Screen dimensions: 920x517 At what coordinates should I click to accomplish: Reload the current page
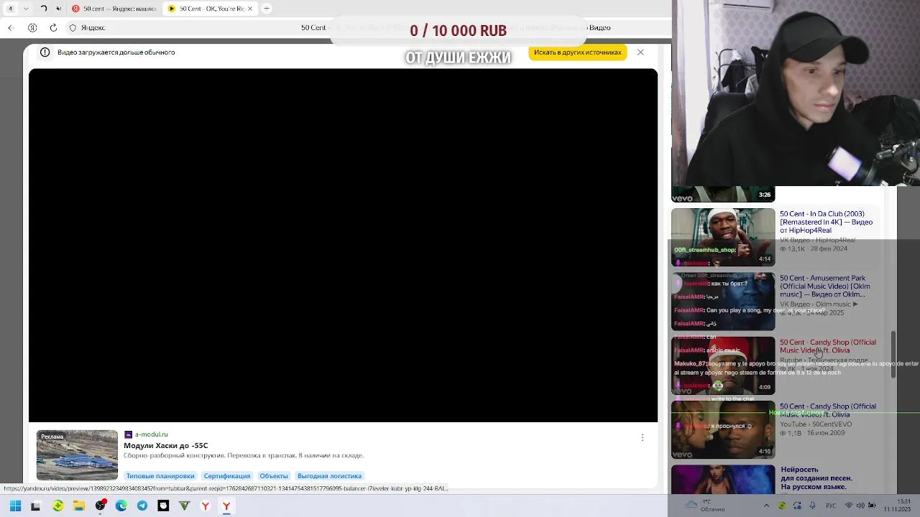point(53,28)
